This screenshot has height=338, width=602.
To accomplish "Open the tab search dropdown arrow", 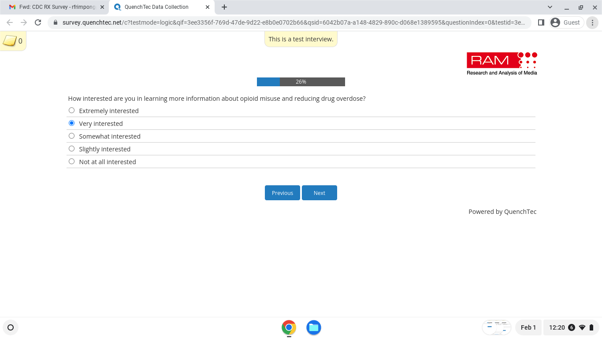I will [x=550, y=7].
